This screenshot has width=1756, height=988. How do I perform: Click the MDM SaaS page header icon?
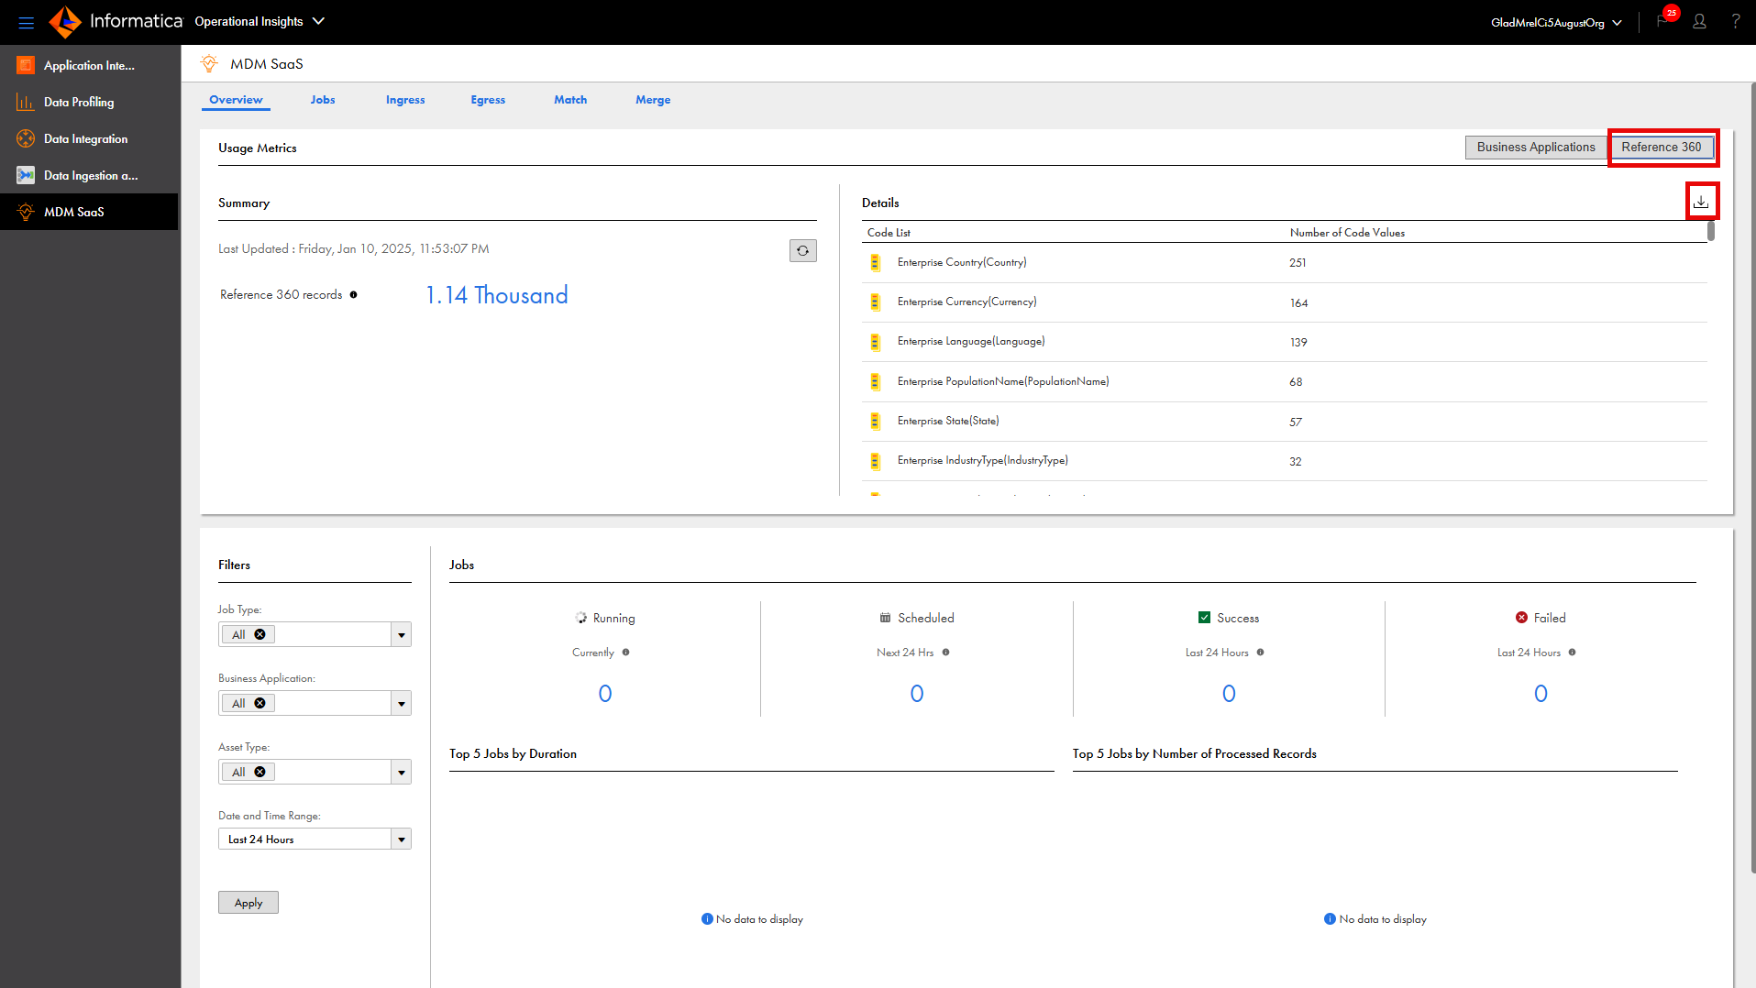tap(209, 63)
